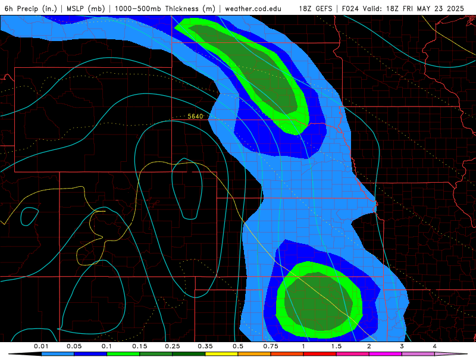Click the '0.35' legend value

205,346
